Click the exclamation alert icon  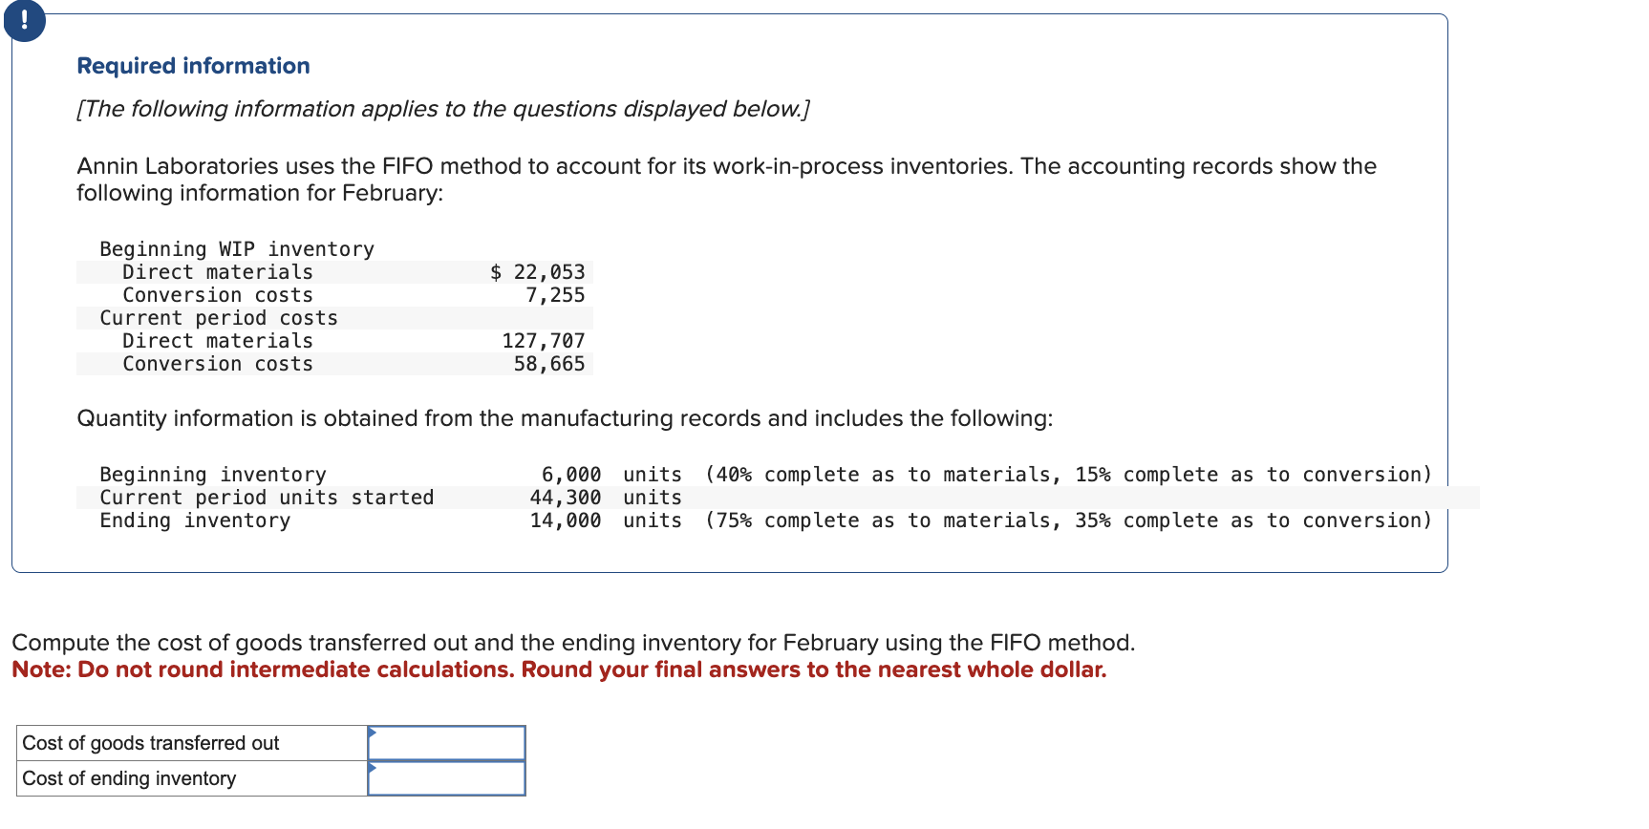pos(24,20)
